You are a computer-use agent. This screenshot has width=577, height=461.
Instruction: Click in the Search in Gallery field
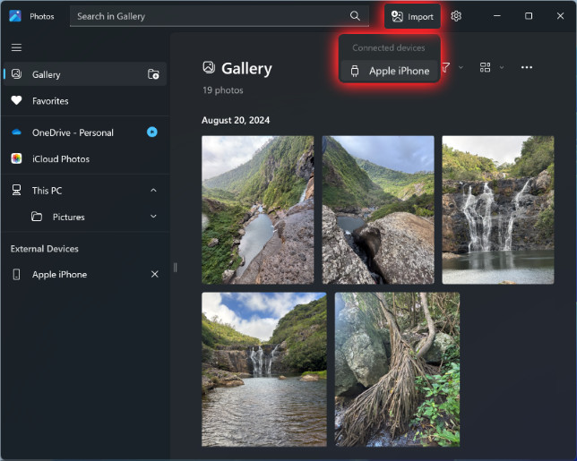coord(220,16)
